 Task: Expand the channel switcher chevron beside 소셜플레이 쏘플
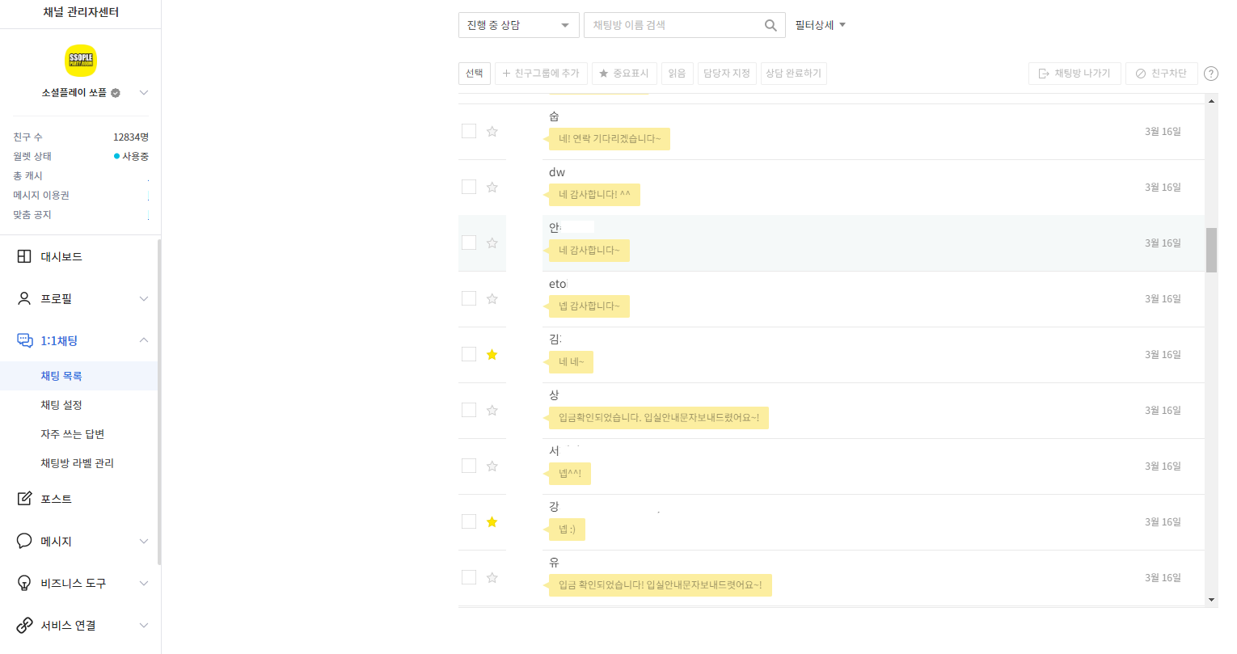click(x=143, y=93)
